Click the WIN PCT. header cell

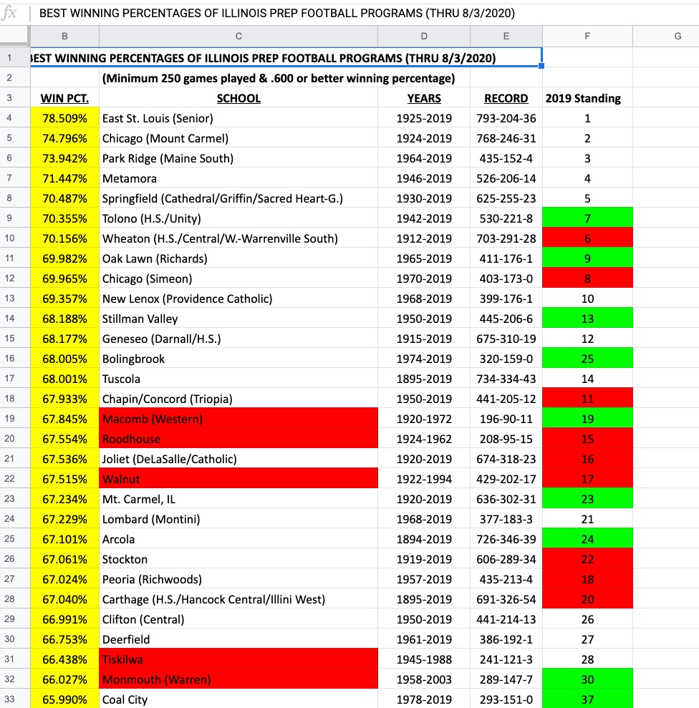[64, 98]
